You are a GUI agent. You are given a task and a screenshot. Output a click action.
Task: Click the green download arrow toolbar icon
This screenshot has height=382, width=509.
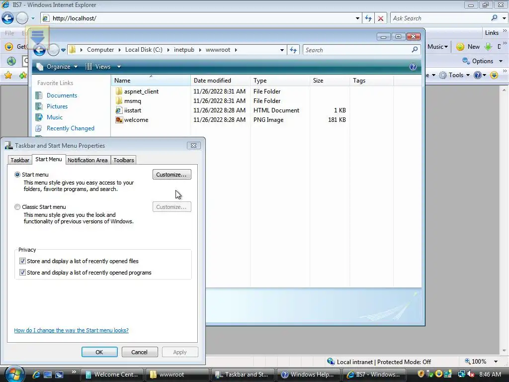(488, 47)
